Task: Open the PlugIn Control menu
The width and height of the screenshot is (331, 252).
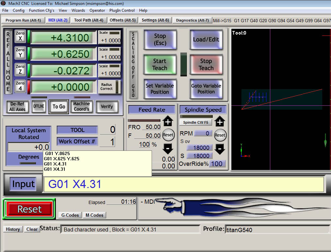Action: tap(122, 10)
